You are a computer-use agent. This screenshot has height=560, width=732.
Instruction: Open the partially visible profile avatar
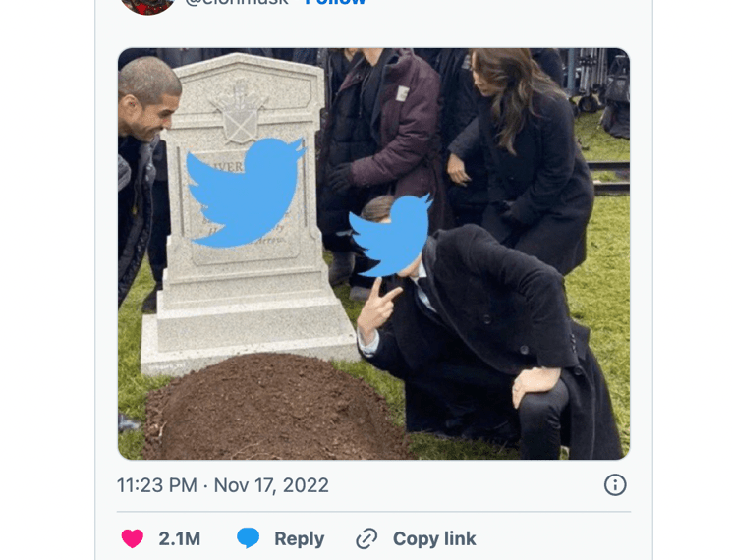[147, 6]
